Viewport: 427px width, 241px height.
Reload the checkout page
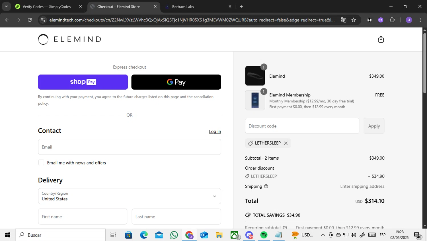[x=30, y=20]
